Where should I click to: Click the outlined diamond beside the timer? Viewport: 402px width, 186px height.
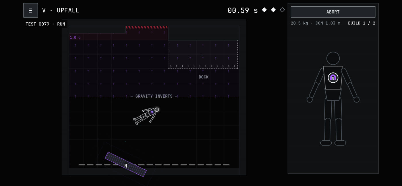(x=282, y=10)
